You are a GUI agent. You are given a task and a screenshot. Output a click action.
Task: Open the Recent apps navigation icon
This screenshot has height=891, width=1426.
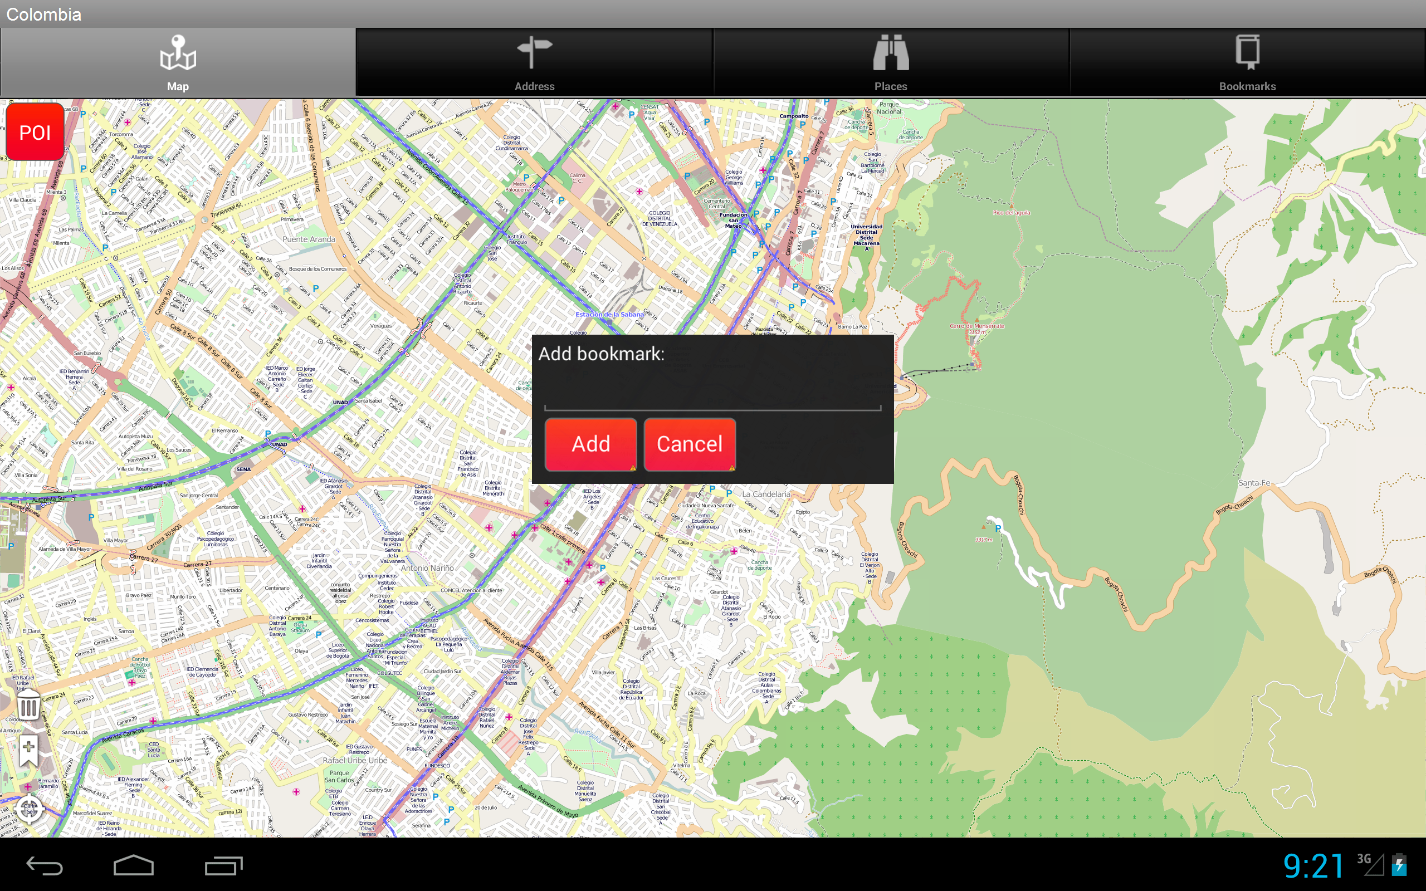click(222, 866)
